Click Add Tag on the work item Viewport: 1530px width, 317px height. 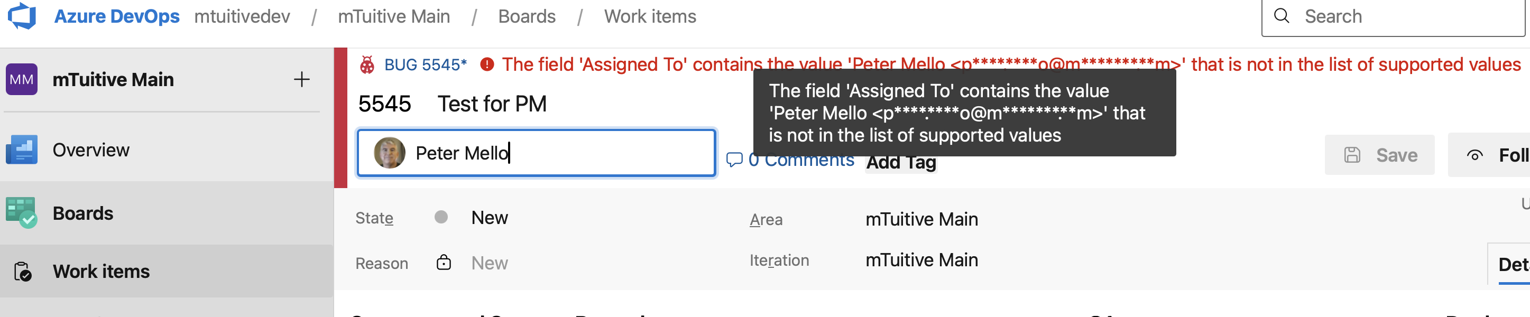tap(900, 162)
